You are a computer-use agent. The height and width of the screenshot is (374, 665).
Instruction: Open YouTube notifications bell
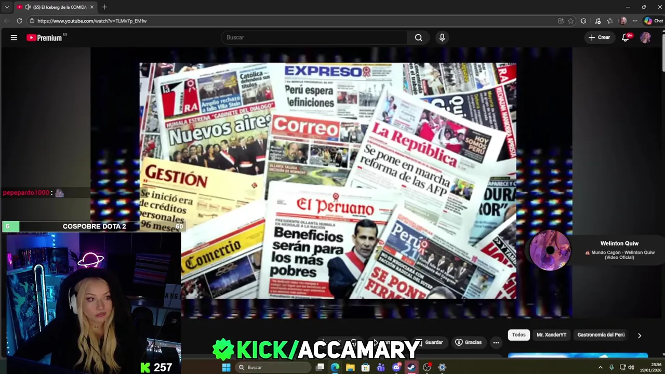626,37
